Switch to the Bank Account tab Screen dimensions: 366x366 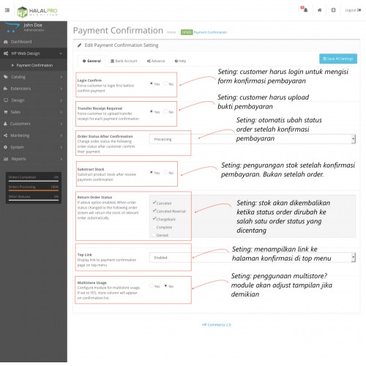click(124, 61)
